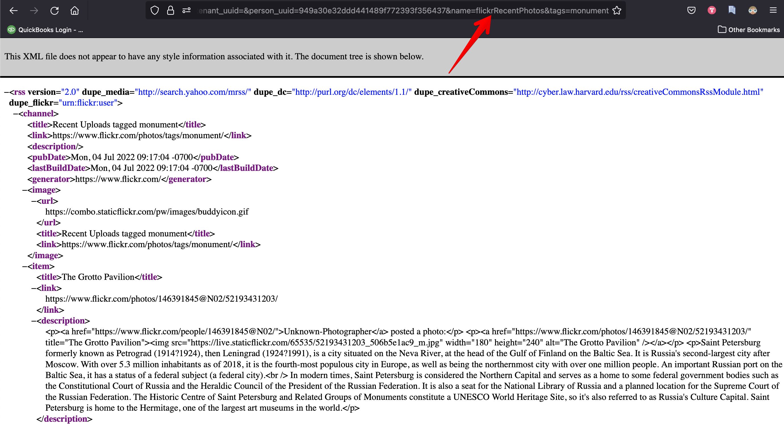784x424 pixels.
Task: Open the browser home page
Action: (75, 11)
